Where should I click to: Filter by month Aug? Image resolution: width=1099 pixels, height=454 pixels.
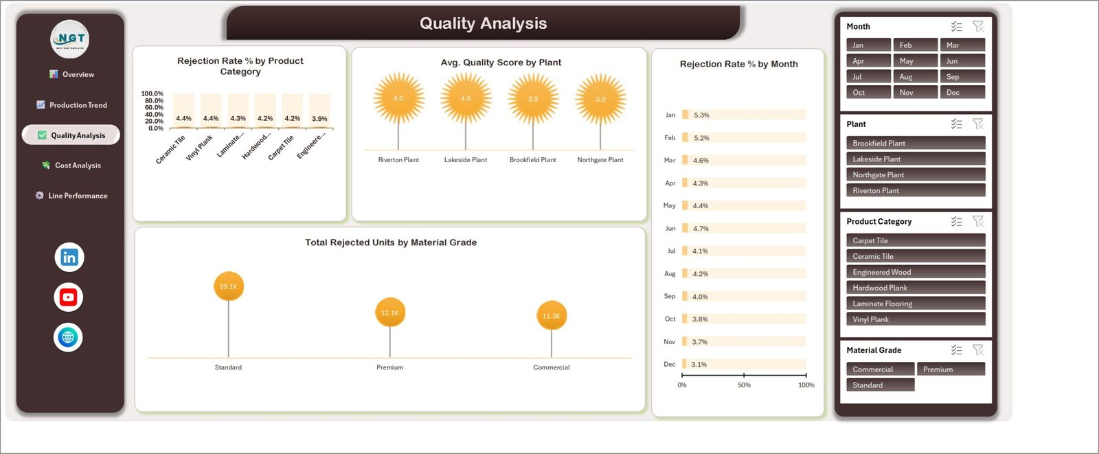[x=916, y=77]
